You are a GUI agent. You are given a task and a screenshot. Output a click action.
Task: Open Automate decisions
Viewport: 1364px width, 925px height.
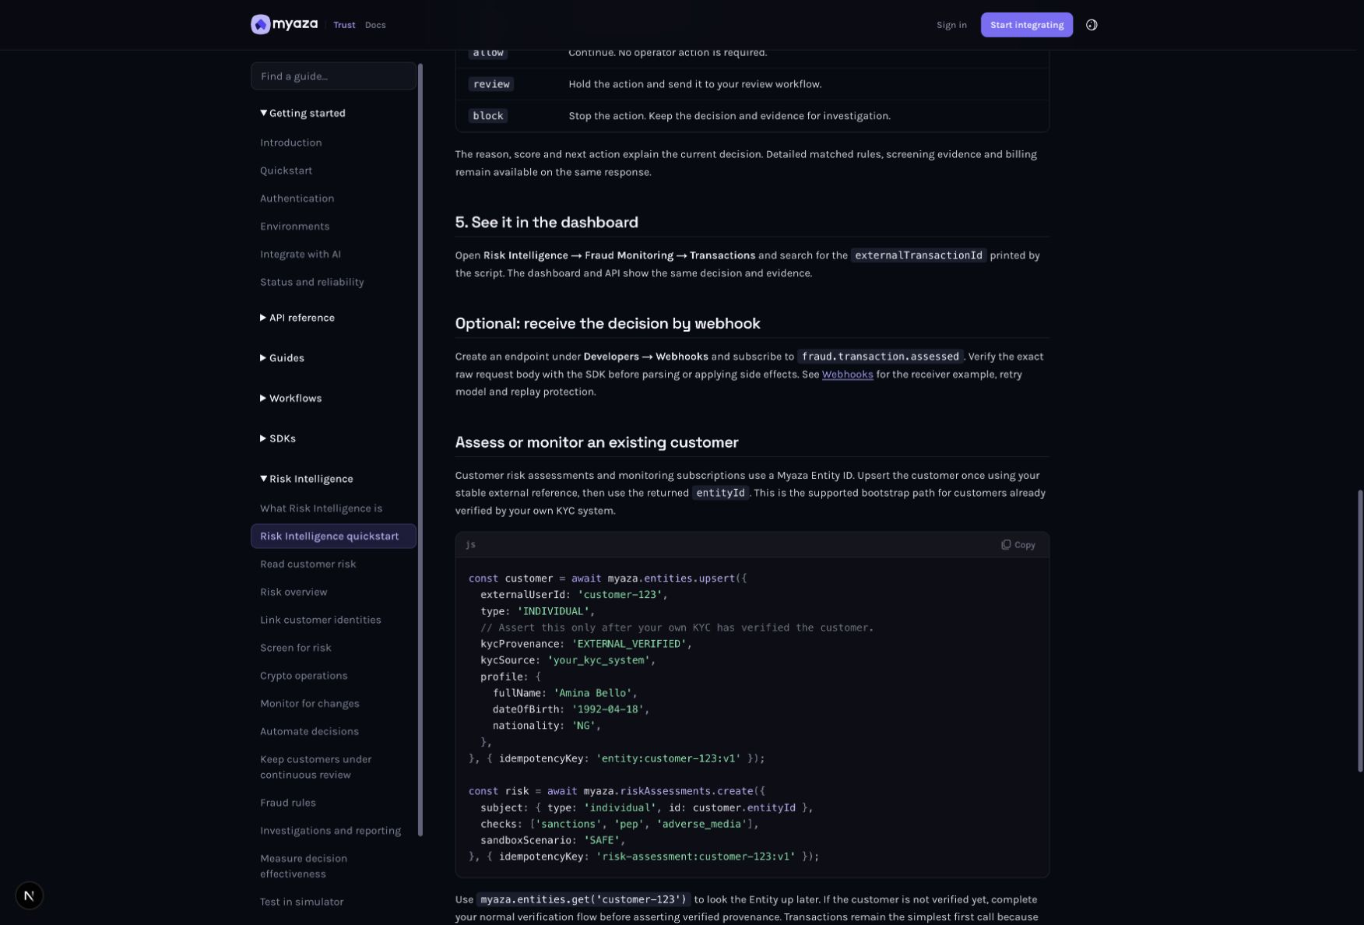pos(310,732)
